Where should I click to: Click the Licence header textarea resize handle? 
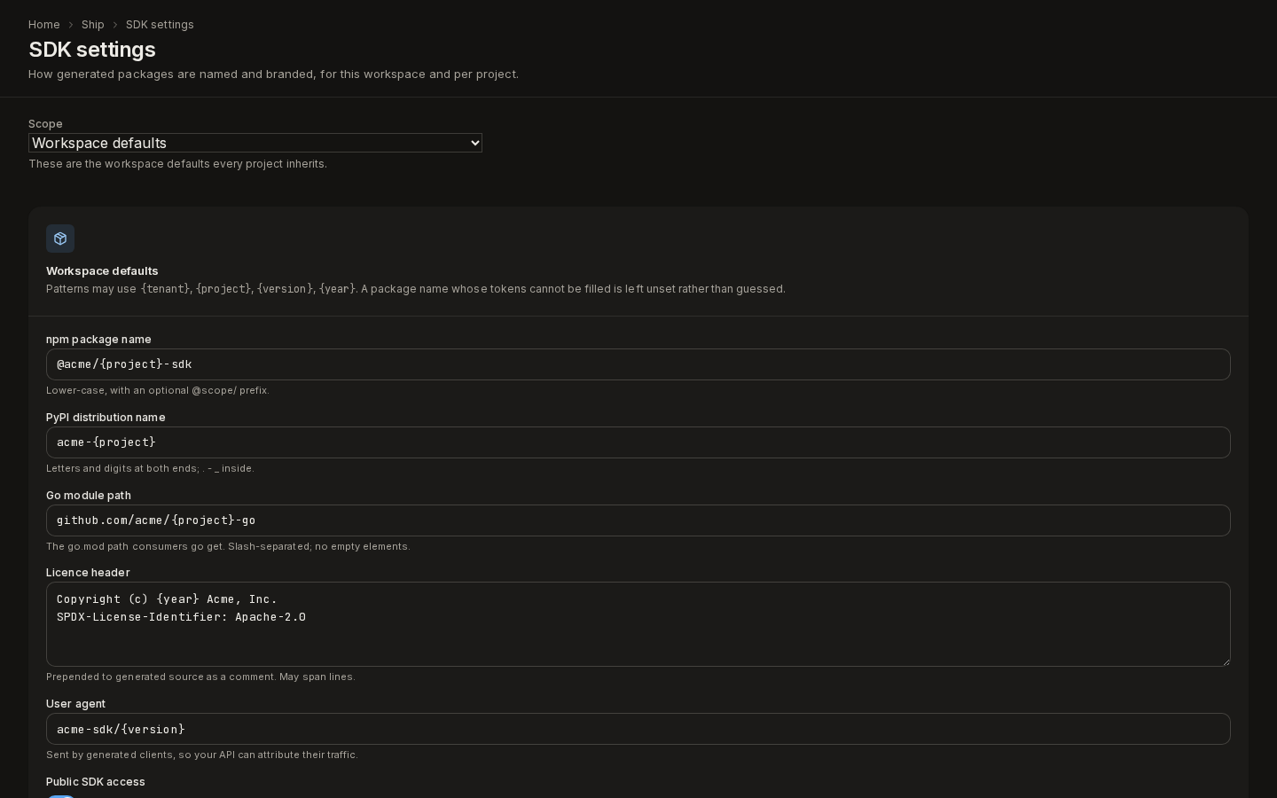pos(1225,661)
